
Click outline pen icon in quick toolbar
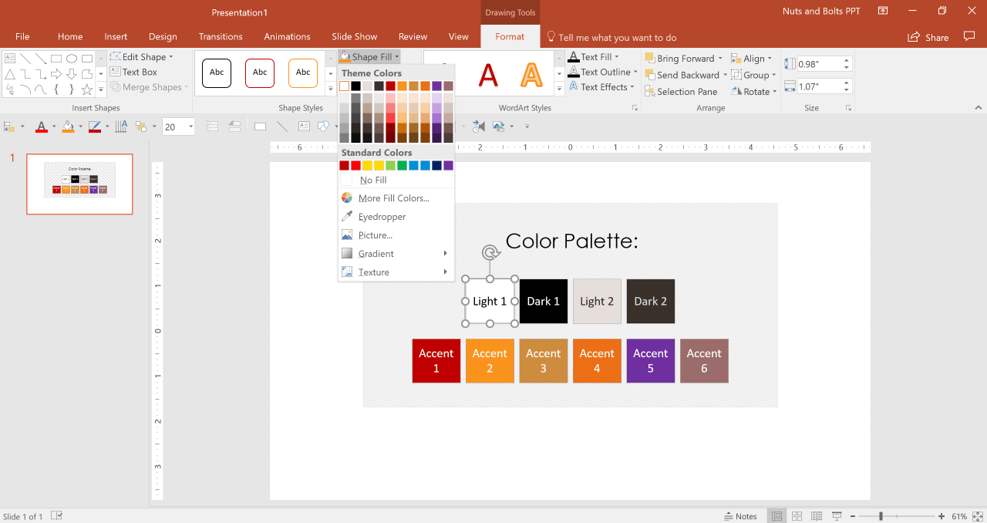[x=95, y=127]
